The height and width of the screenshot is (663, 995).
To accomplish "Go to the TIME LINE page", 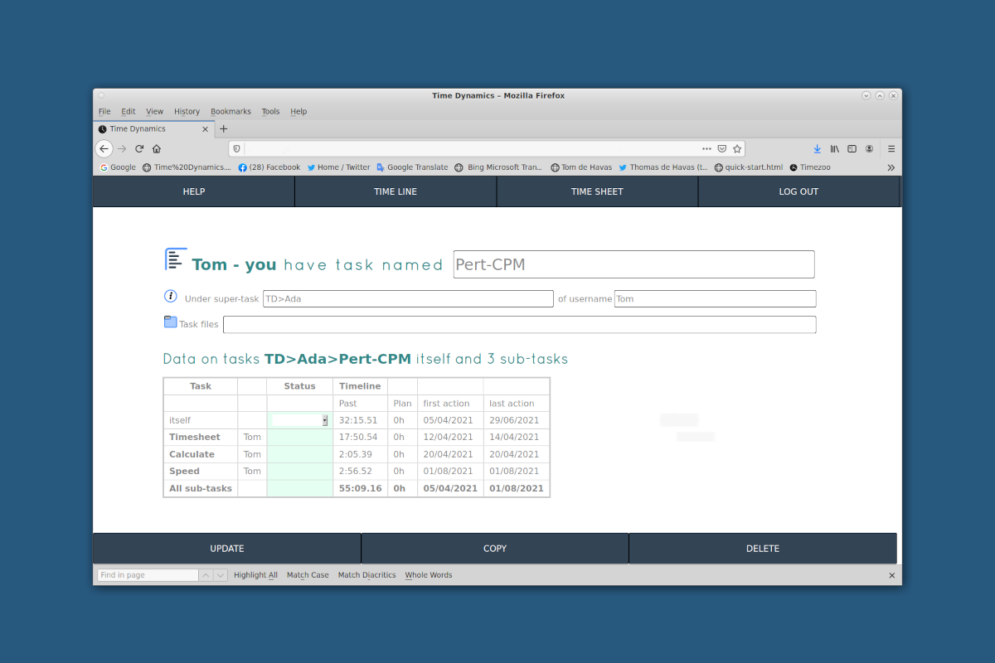I will (396, 191).
